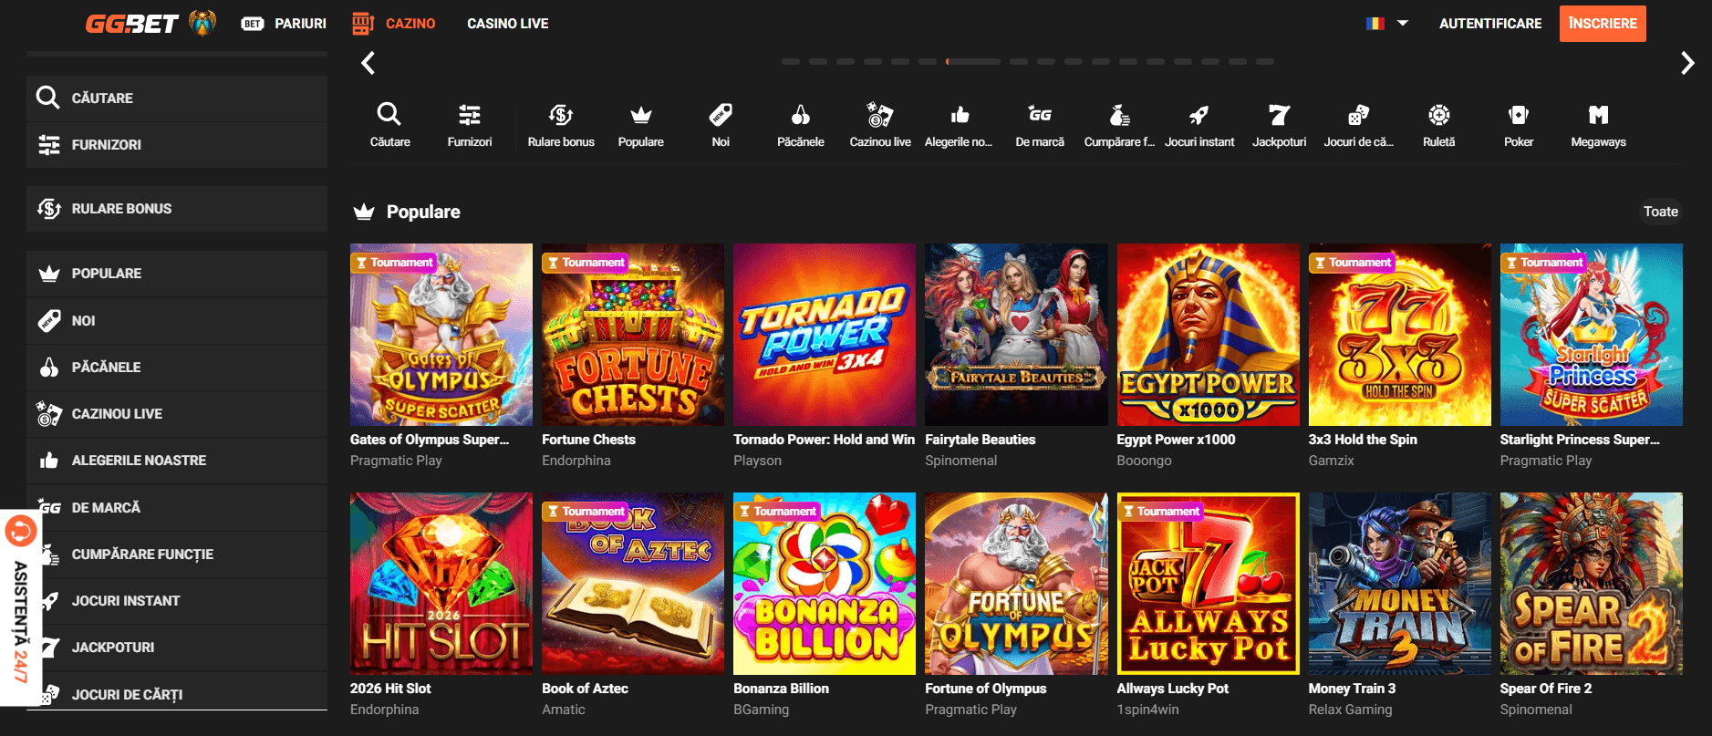Open the Gates of Olympus Super Scatter thumbnail
The height and width of the screenshot is (736, 1712).
click(441, 335)
